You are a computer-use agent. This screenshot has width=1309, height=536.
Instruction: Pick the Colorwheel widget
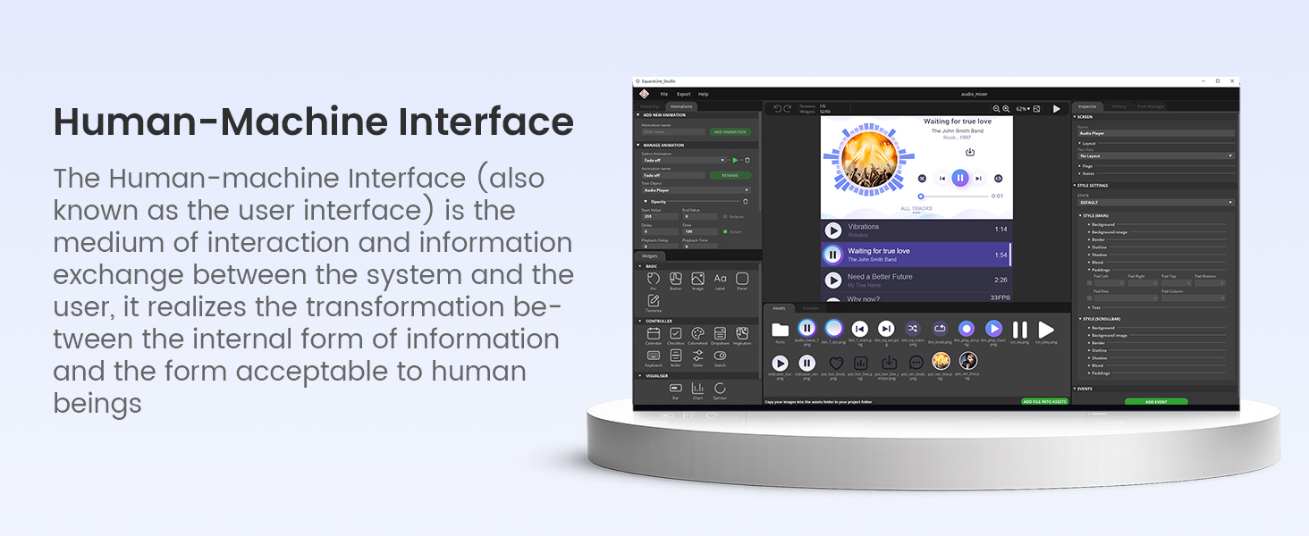coord(697,334)
